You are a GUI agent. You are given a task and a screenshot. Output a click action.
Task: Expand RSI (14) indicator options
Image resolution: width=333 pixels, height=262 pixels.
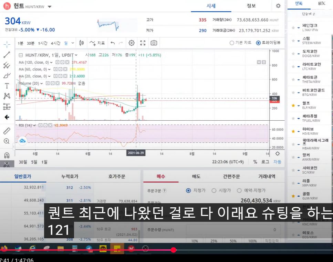point(34,125)
